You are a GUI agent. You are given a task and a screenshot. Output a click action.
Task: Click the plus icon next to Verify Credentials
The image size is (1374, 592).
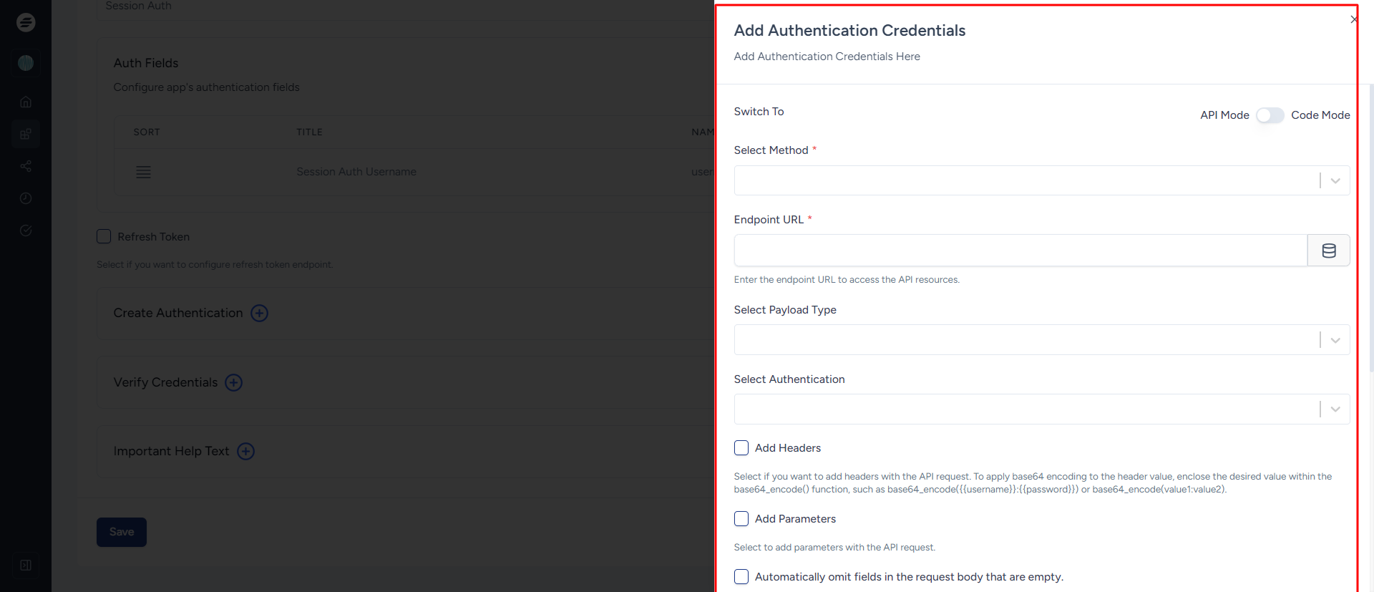click(x=233, y=383)
